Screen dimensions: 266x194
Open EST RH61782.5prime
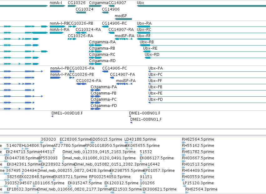[198, 152]
